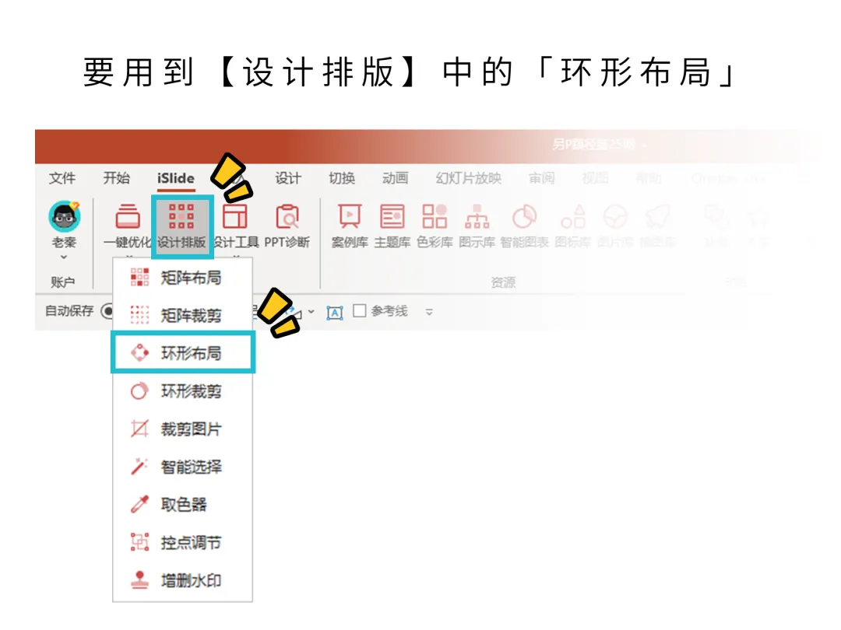Image resolution: width=841 pixels, height=630 pixels.
Task: Enable the 参考线 checkbox
Action: pos(359,310)
